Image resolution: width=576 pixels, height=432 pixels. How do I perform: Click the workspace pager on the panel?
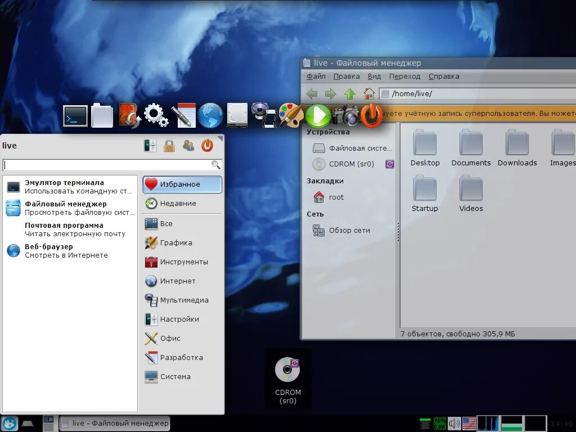tap(48, 424)
